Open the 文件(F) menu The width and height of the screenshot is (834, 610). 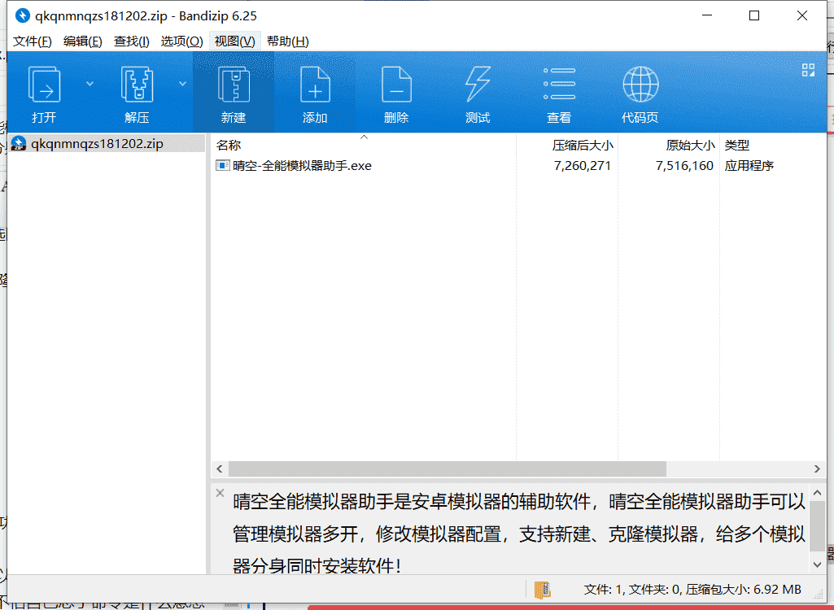click(x=32, y=41)
